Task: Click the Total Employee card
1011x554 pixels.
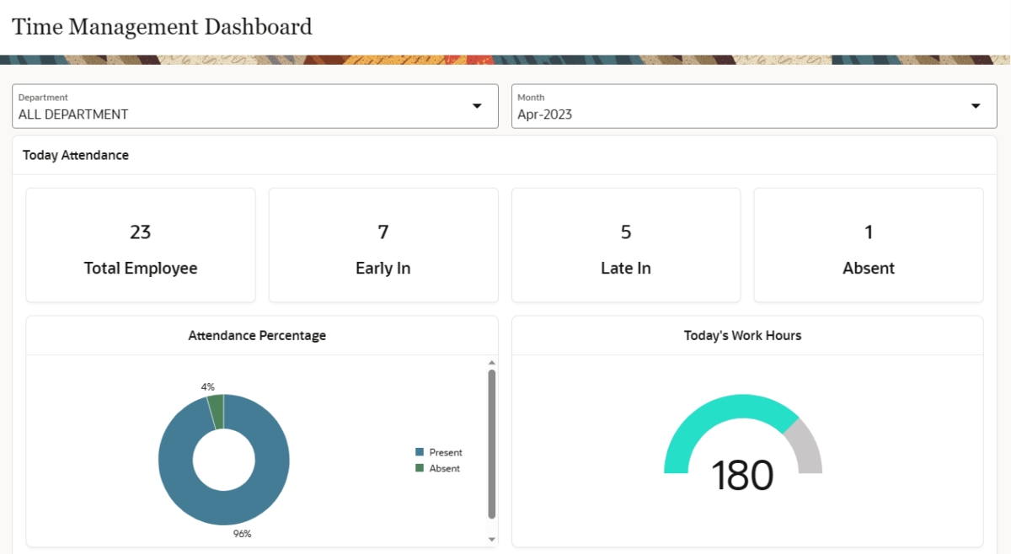Action: [x=141, y=245]
